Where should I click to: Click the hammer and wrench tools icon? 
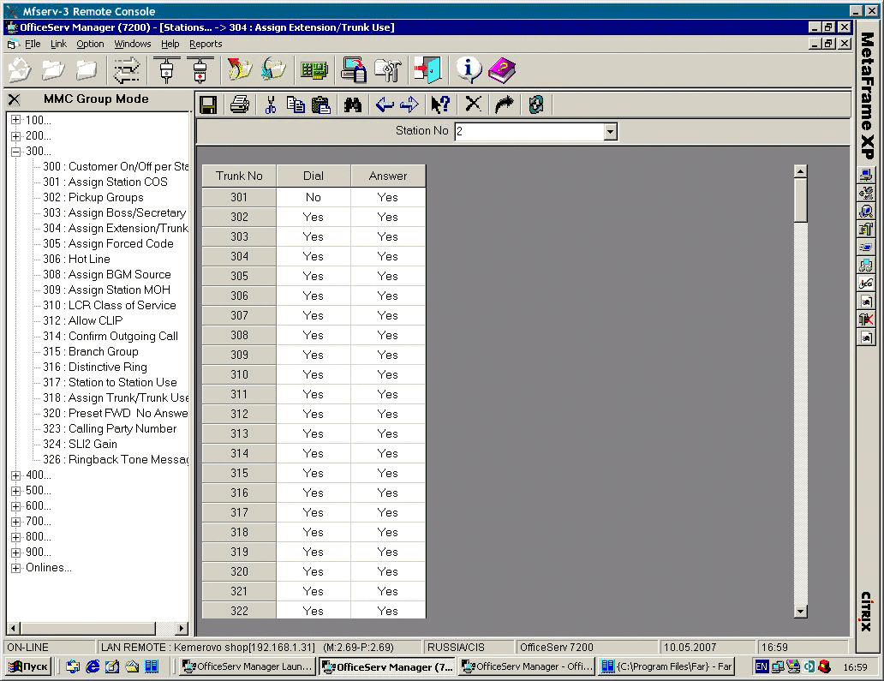tap(388, 70)
